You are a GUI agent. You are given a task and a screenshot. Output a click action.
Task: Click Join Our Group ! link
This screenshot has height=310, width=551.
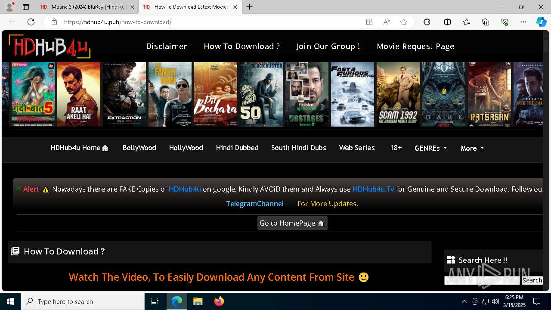click(328, 46)
